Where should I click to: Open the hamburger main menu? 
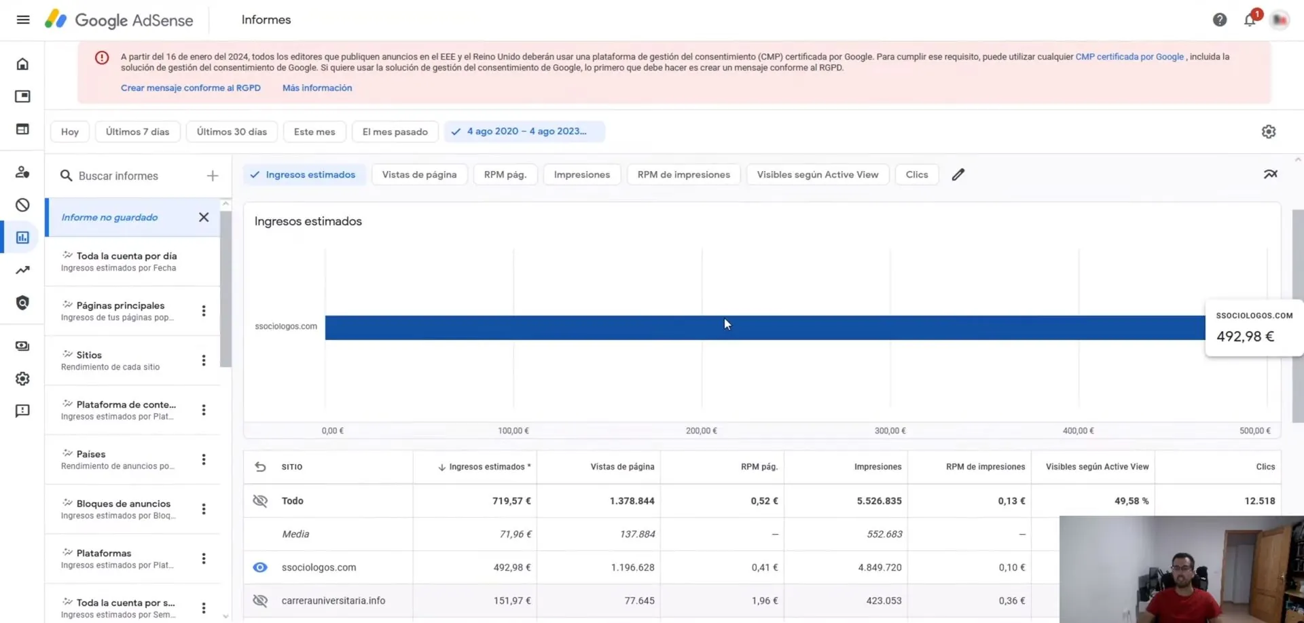click(23, 20)
